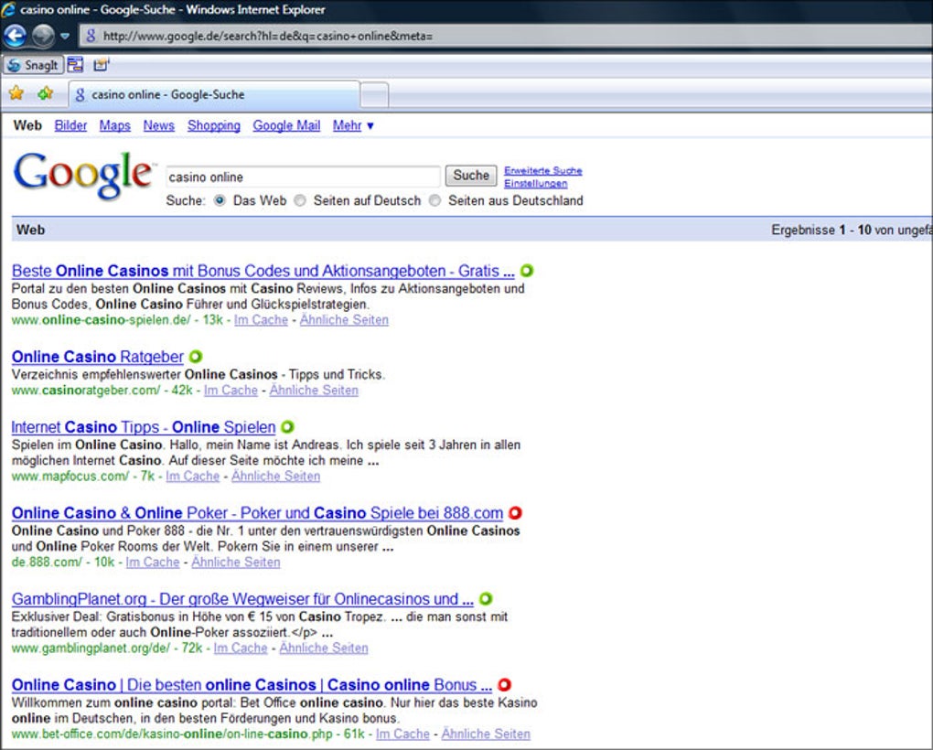Open Im Cache for gamblingplanet.org
This screenshot has height=750, width=933.
(x=241, y=648)
